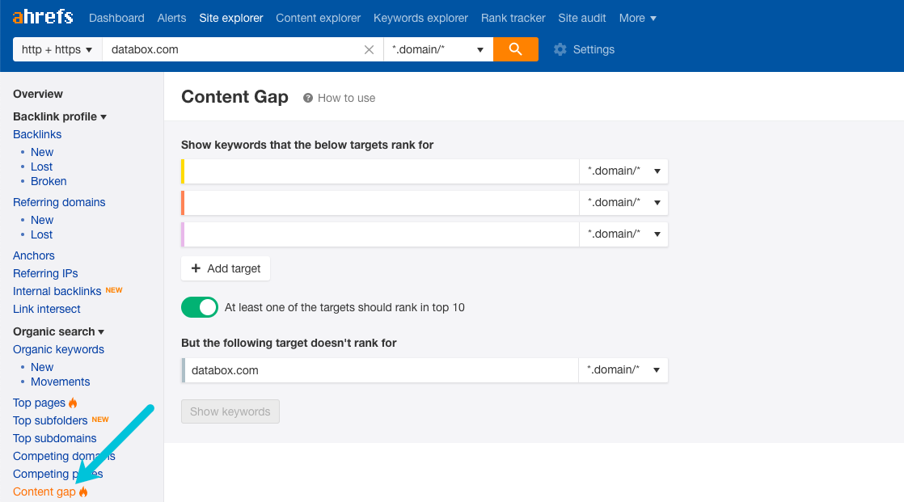Open Settings gear icon
The image size is (904, 502).
[560, 49]
